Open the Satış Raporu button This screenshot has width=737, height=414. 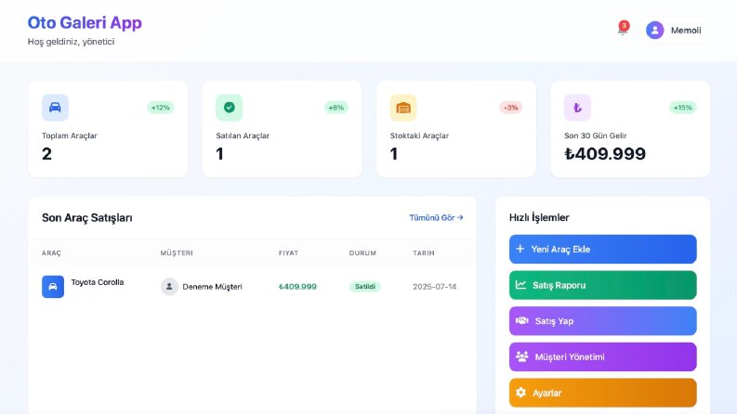(602, 285)
